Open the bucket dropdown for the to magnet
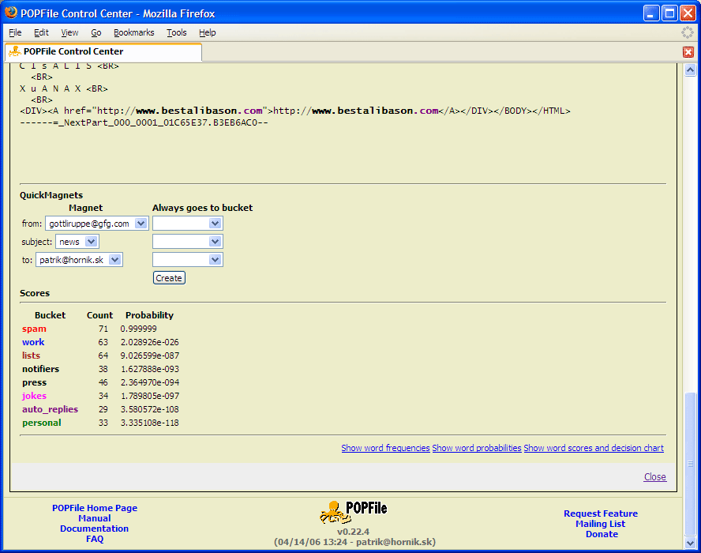 coord(188,260)
